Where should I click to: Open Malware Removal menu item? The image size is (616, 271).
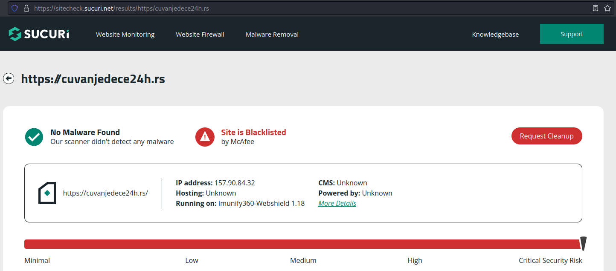tap(272, 35)
